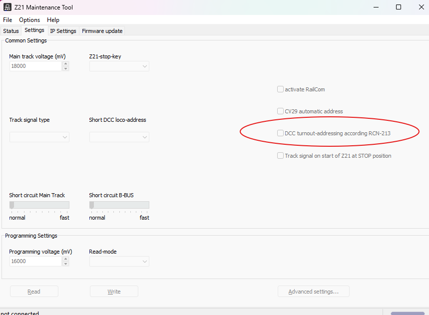Open Advanced settings
Image resolution: width=429 pixels, height=315 pixels.
click(314, 292)
